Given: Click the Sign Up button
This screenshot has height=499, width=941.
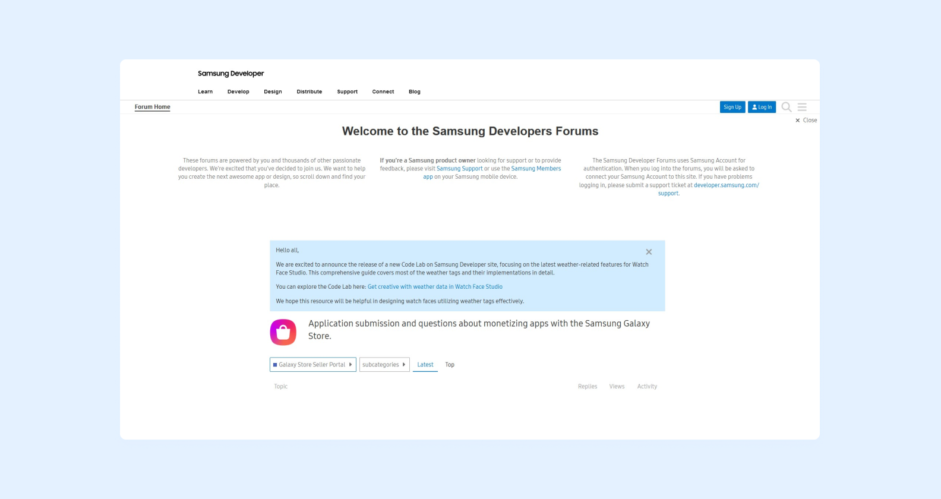Looking at the screenshot, I should click(732, 107).
